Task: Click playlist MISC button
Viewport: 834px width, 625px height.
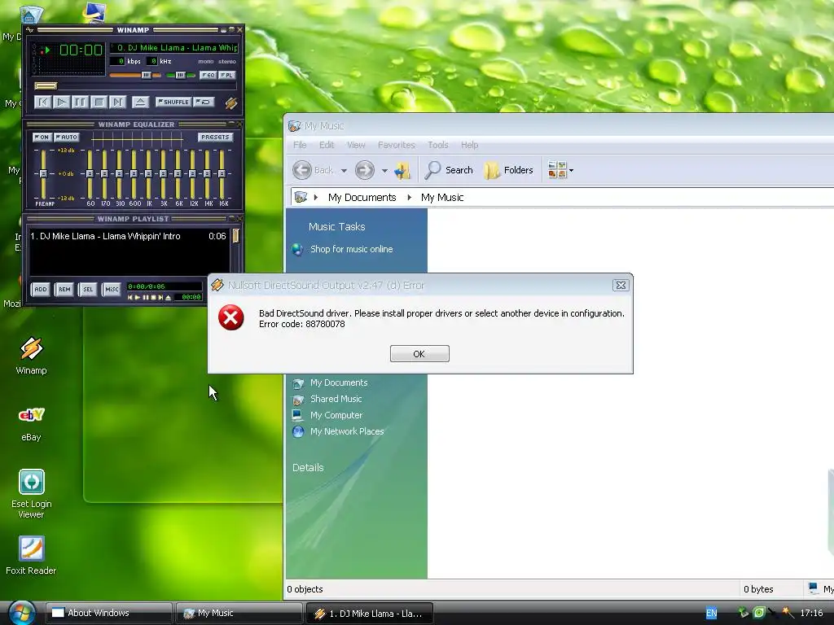Action: (x=112, y=289)
